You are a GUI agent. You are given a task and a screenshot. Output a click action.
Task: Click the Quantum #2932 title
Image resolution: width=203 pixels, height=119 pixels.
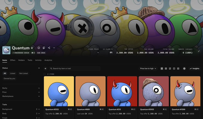tap(147, 109)
